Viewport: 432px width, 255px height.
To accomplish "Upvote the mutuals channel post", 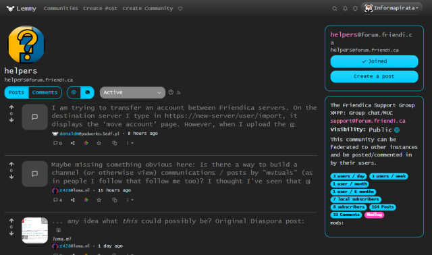I will (11, 164).
